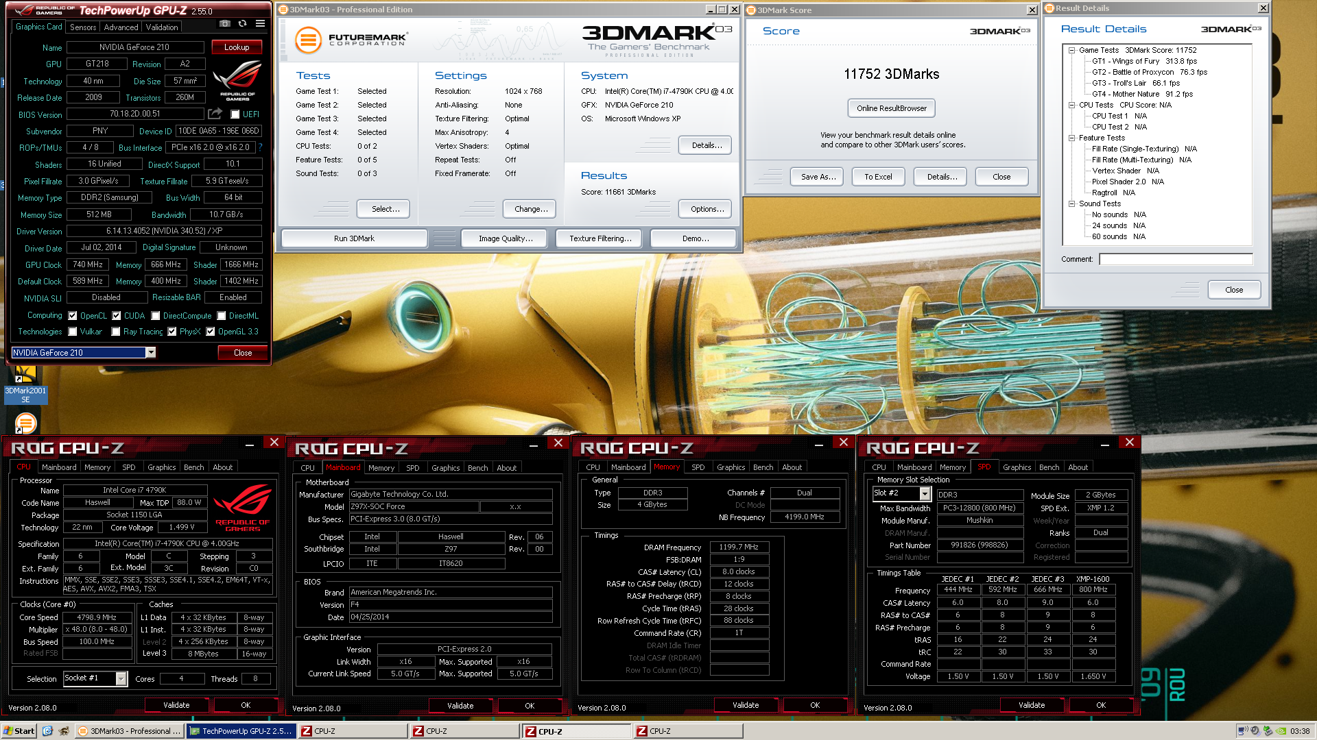The image size is (1317, 740).
Task: Open Graphics tab in CPU-Z window showing Motherboard
Action: [446, 468]
